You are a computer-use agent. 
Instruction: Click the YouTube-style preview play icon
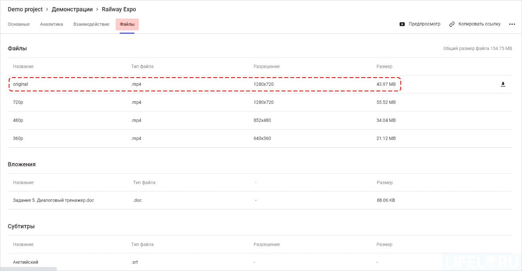(x=402, y=24)
